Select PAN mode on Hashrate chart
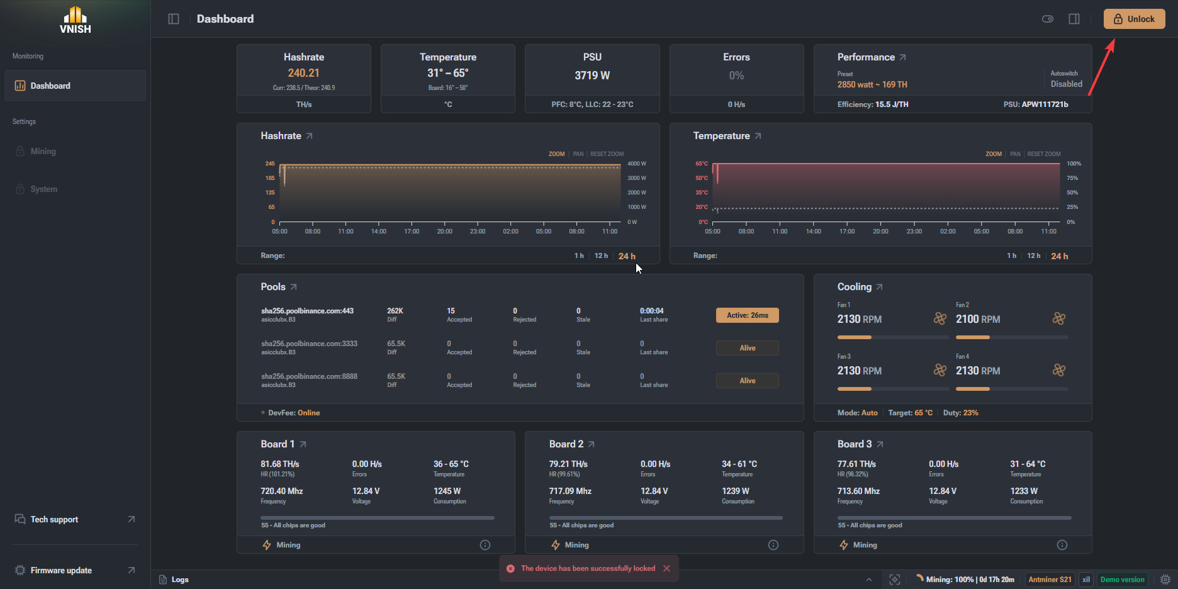Image resolution: width=1178 pixels, height=589 pixels. point(578,154)
